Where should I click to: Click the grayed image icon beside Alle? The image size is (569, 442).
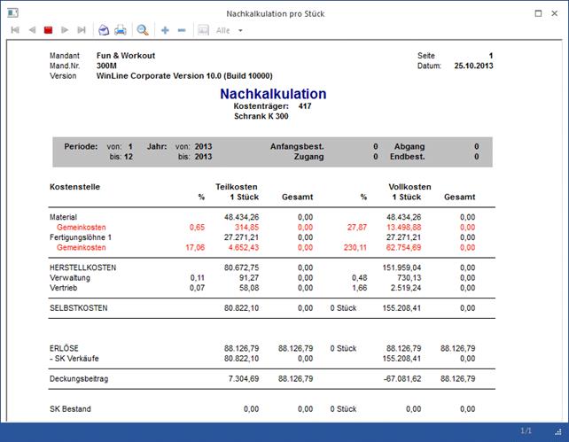tap(203, 30)
